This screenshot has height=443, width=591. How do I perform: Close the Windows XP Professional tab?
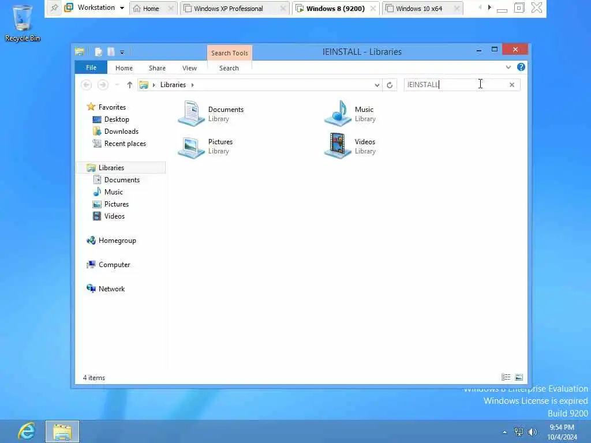click(x=283, y=8)
